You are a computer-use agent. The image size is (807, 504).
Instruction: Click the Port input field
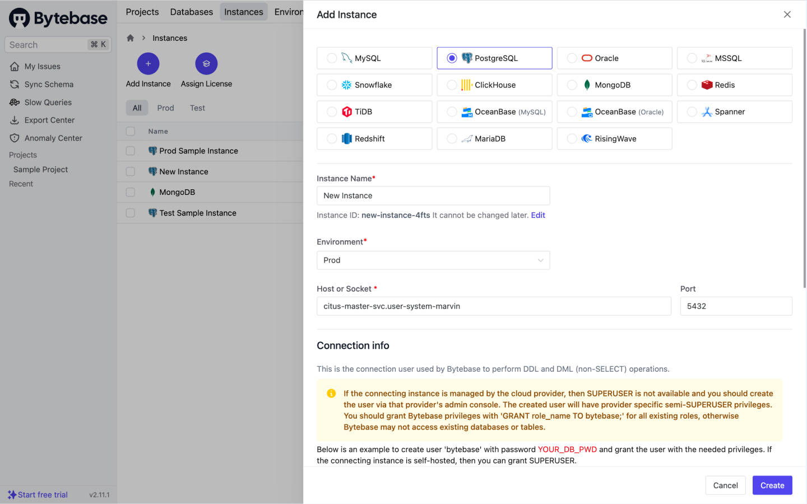point(735,306)
